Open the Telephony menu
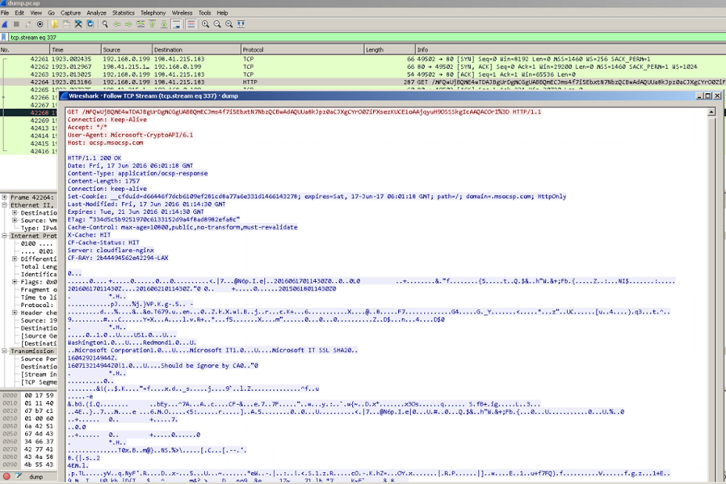The image size is (726, 484). click(152, 13)
